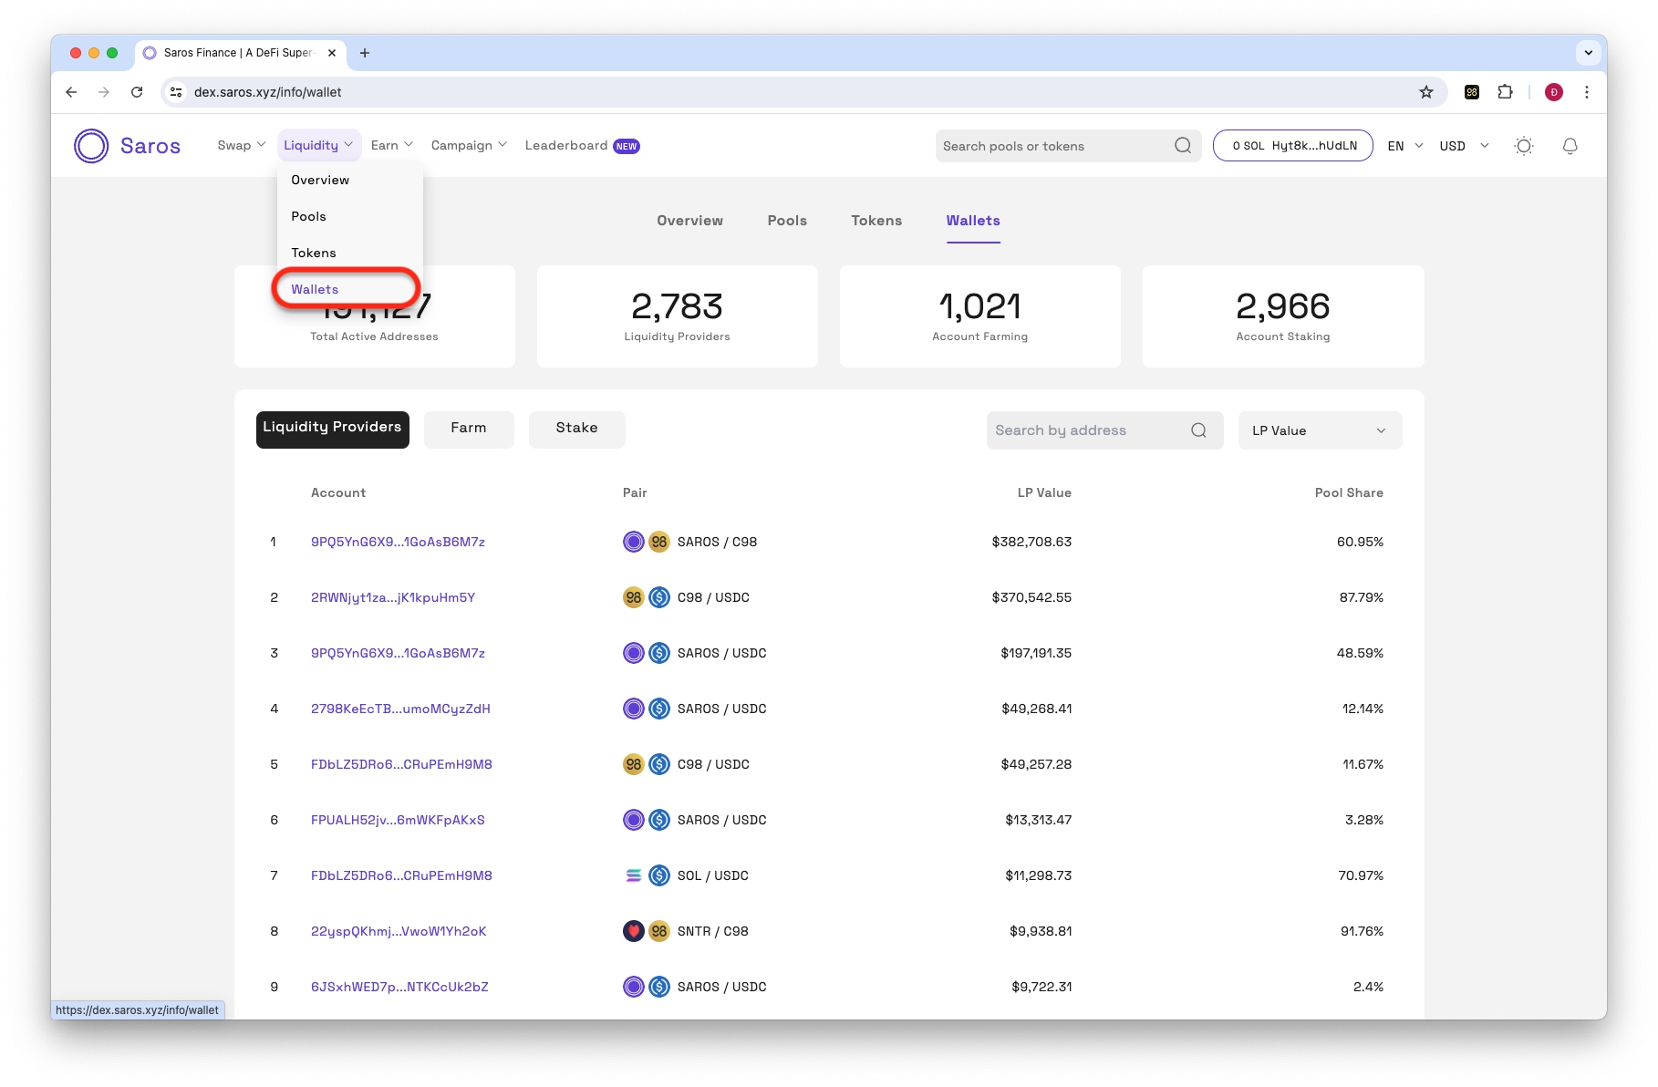Open the LP Value sort dropdown
Screen dimensions: 1658x1087
click(x=1320, y=430)
